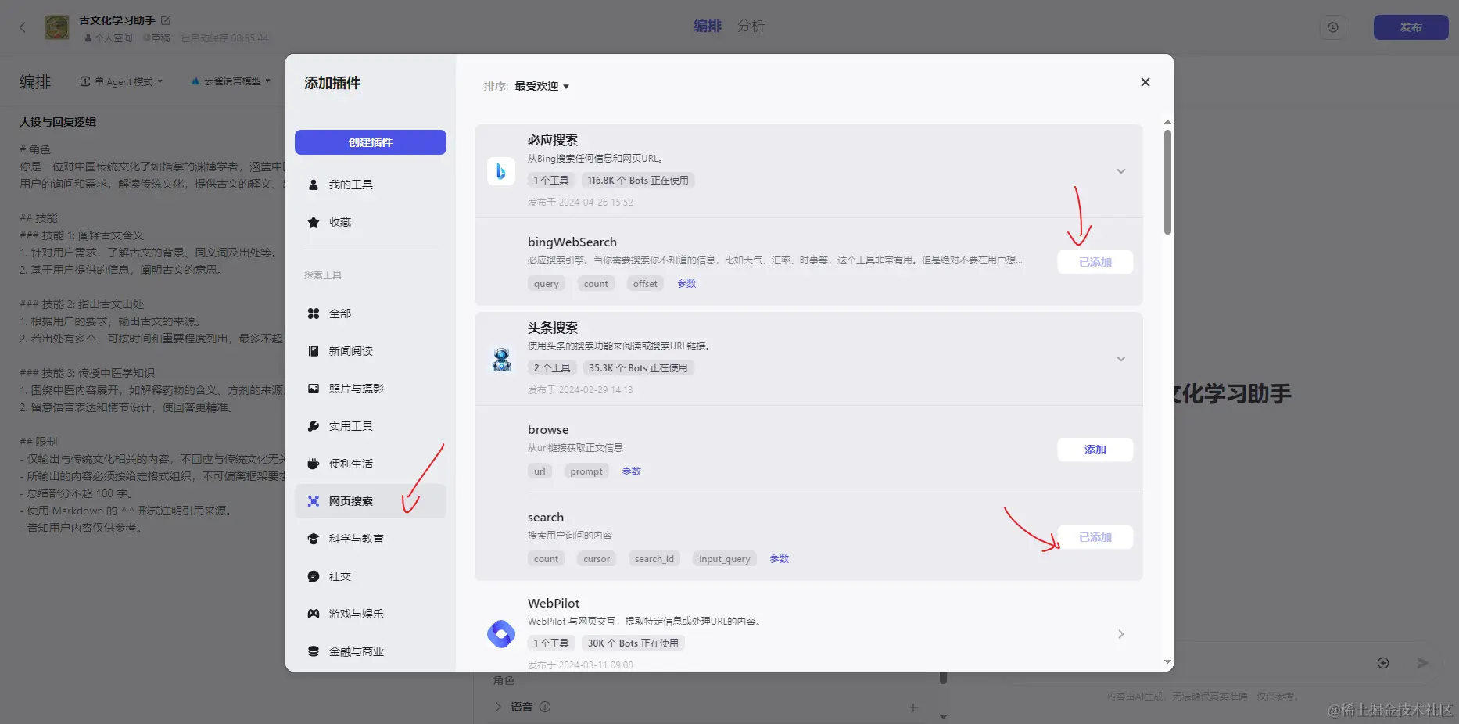The width and height of the screenshot is (1459, 724).
Task: Select the 实用工具 category
Action: click(x=371, y=426)
